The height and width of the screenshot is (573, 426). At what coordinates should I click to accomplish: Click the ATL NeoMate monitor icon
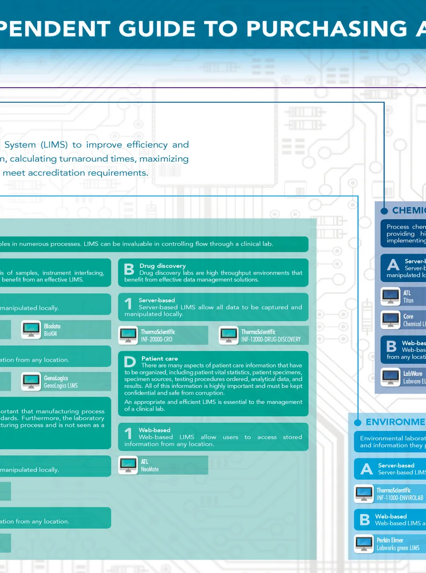128,465
